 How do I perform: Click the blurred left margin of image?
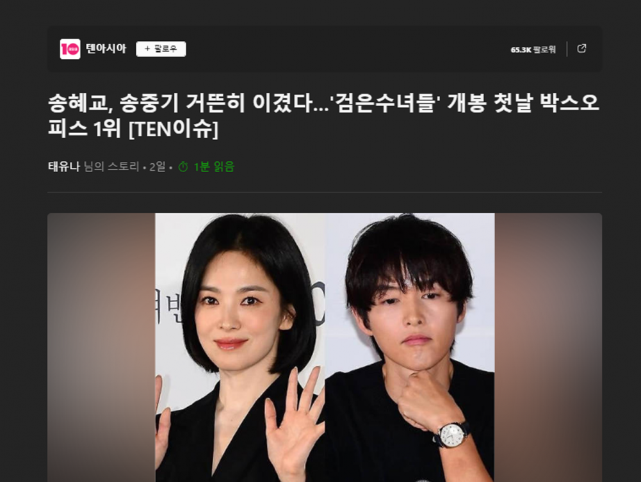[x=101, y=348]
